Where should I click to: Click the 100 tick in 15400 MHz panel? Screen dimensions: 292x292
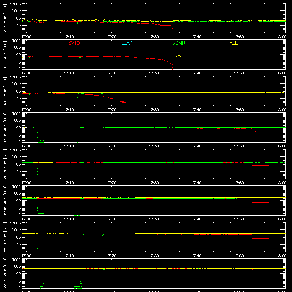coord(18,274)
